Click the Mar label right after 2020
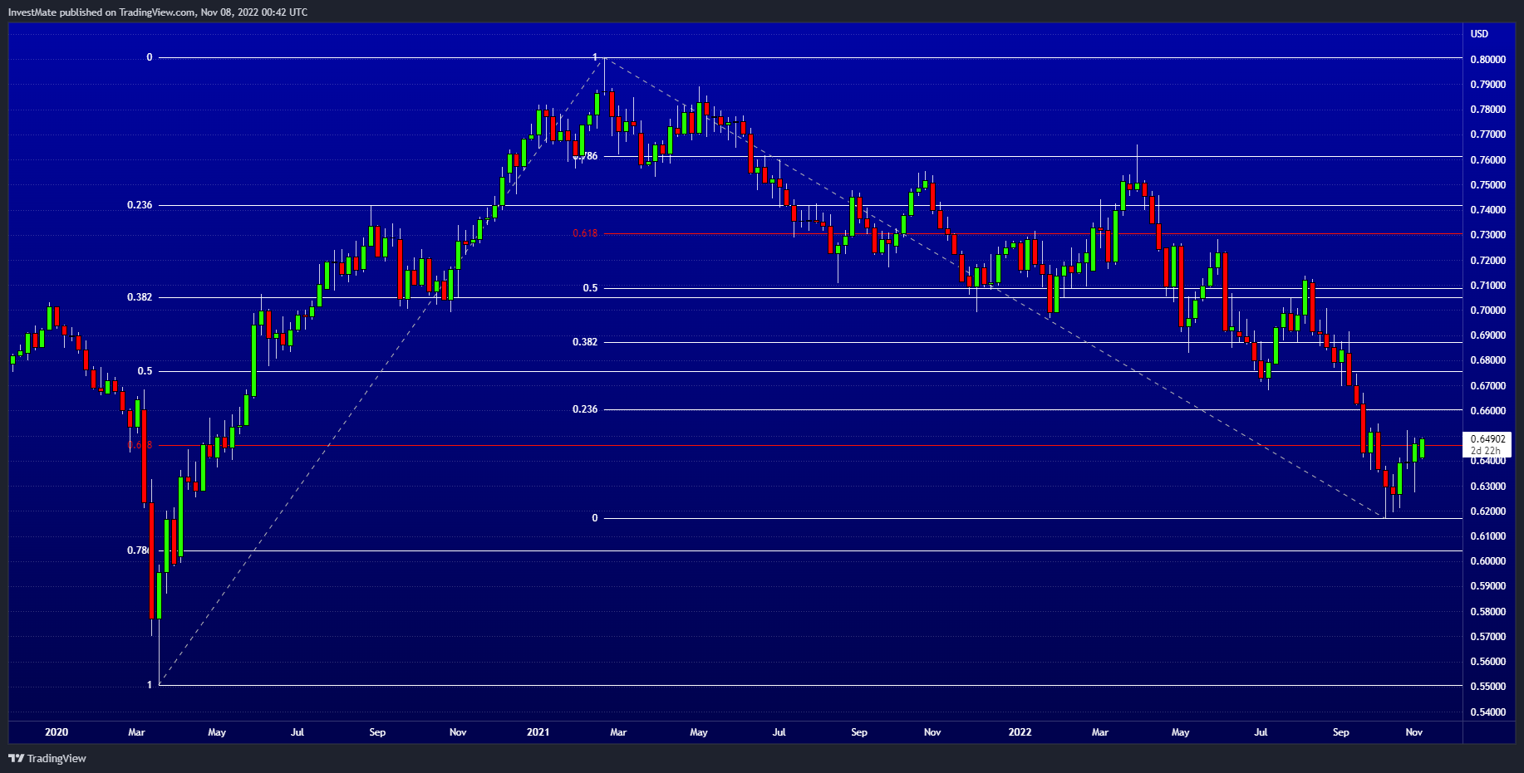The image size is (1524, 773). tap(137, 732)
